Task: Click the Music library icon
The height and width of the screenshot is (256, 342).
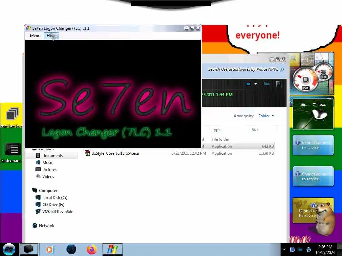Action: (x=38, y=162)
